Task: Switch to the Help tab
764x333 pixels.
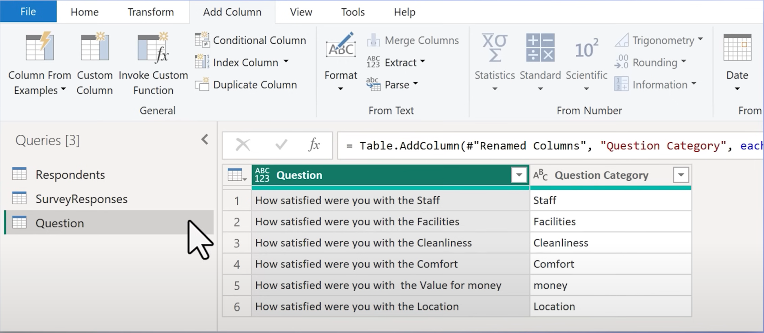Action: 405,12
